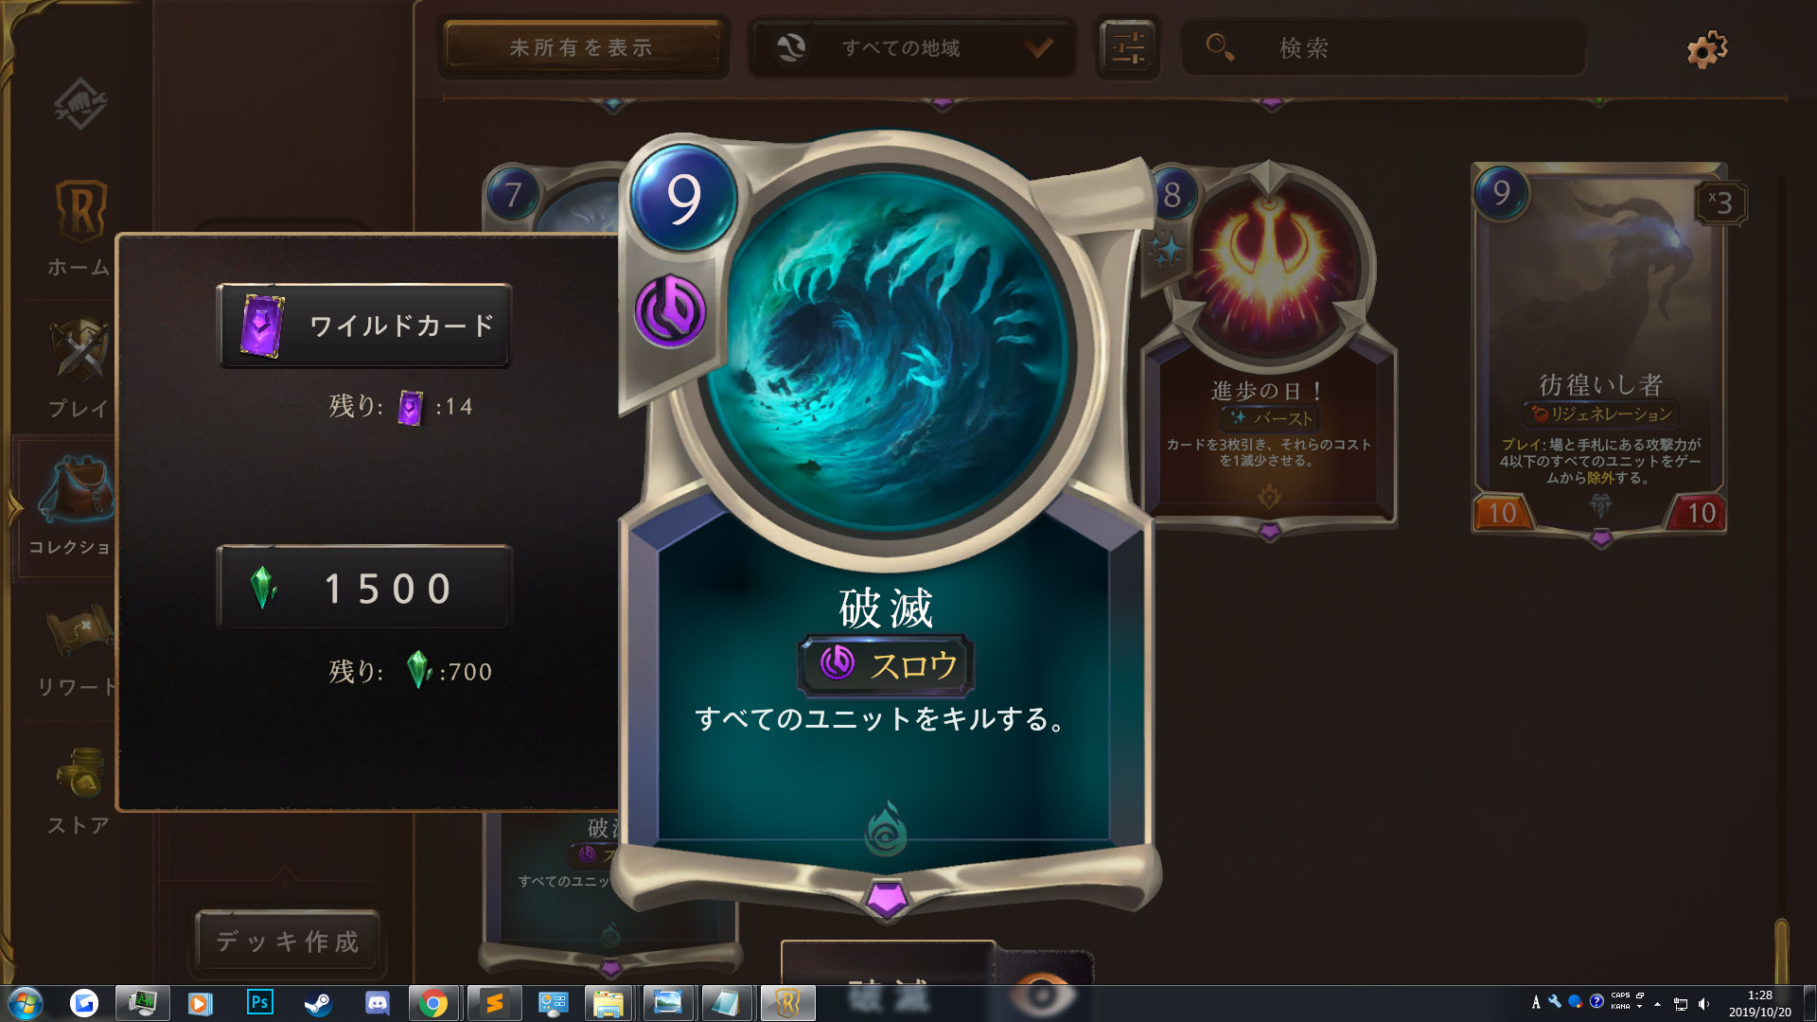Craft the card for 1500 shards
Viewport: 1817px width, 1022px height.
click(x=364, y=587)
